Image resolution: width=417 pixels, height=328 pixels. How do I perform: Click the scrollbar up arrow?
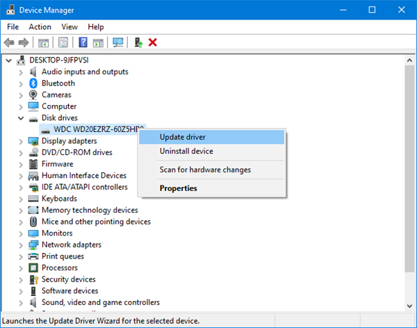(409, 60)
